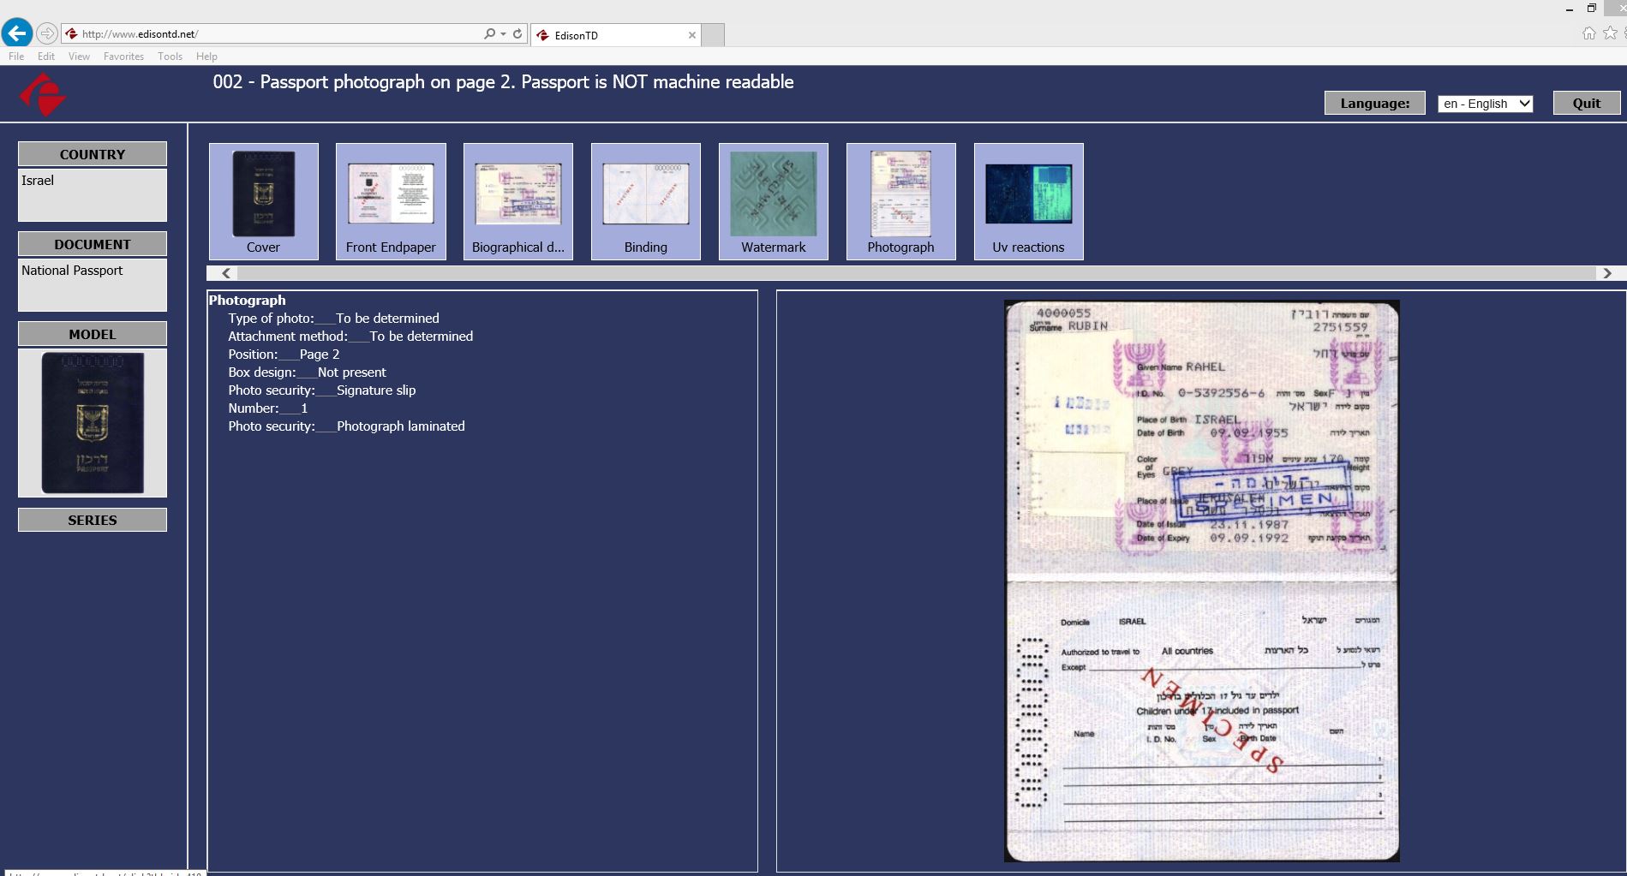
Task: Open the Uv reactions thumbnail
Action: click(x=1028, y=201)
